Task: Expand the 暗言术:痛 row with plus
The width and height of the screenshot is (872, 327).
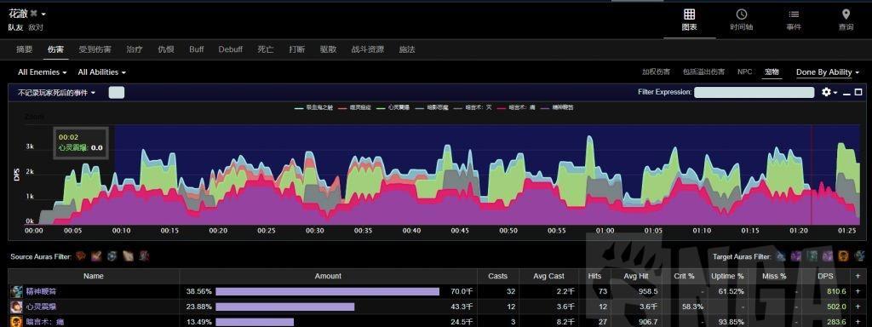Action: point(858,321)
